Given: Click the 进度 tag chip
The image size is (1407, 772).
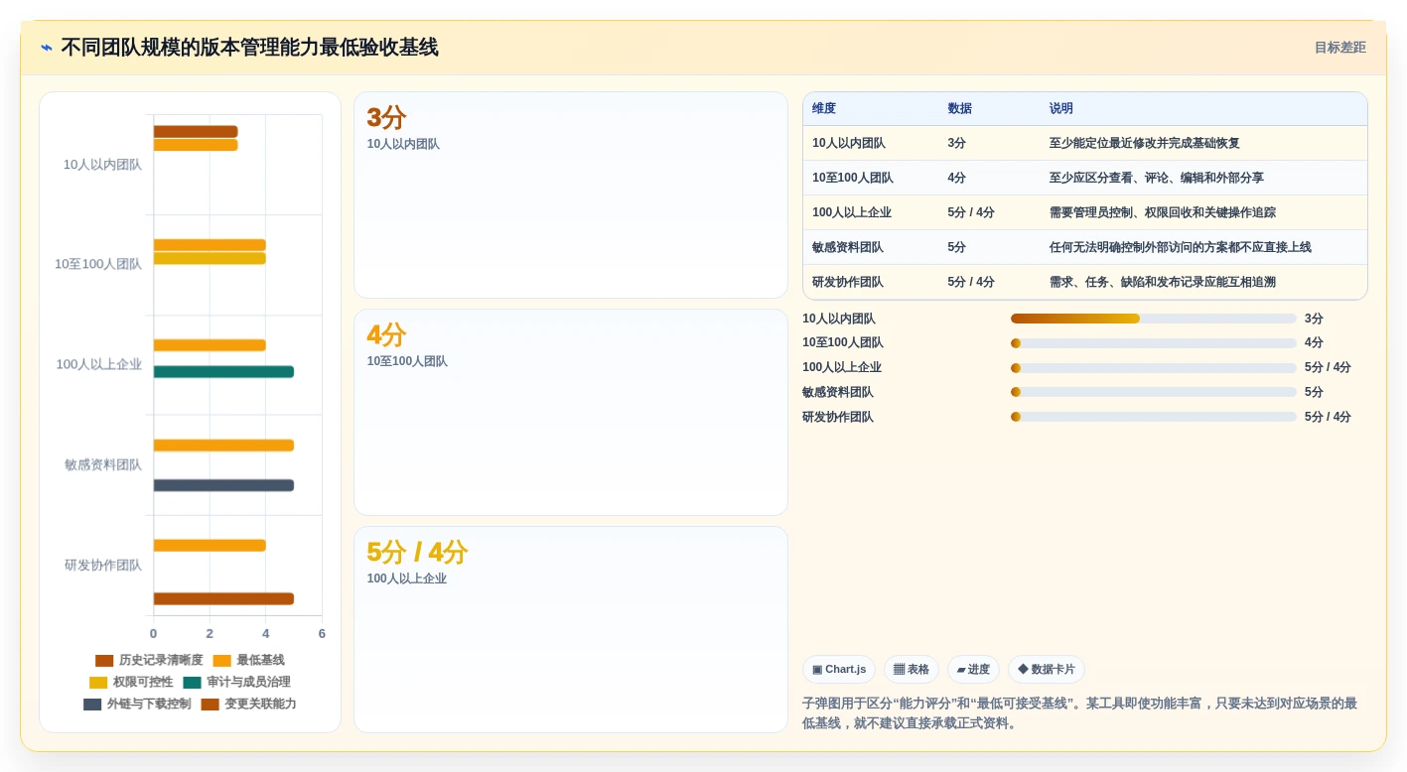Looking at the screenshot, I should coord(973,670).
